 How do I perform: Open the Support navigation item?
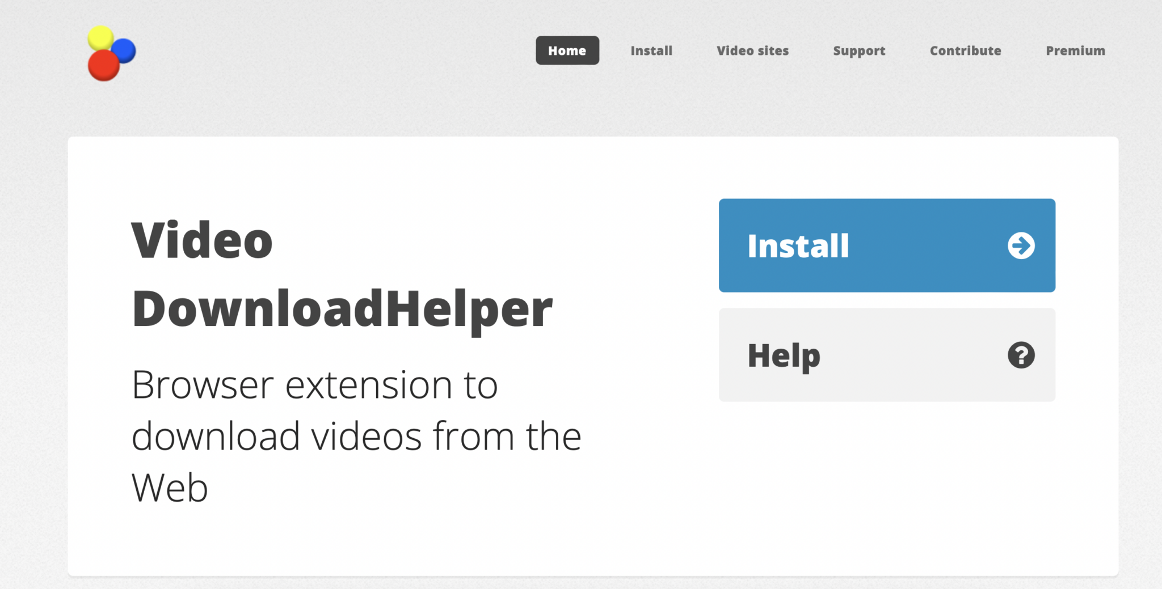859,50
